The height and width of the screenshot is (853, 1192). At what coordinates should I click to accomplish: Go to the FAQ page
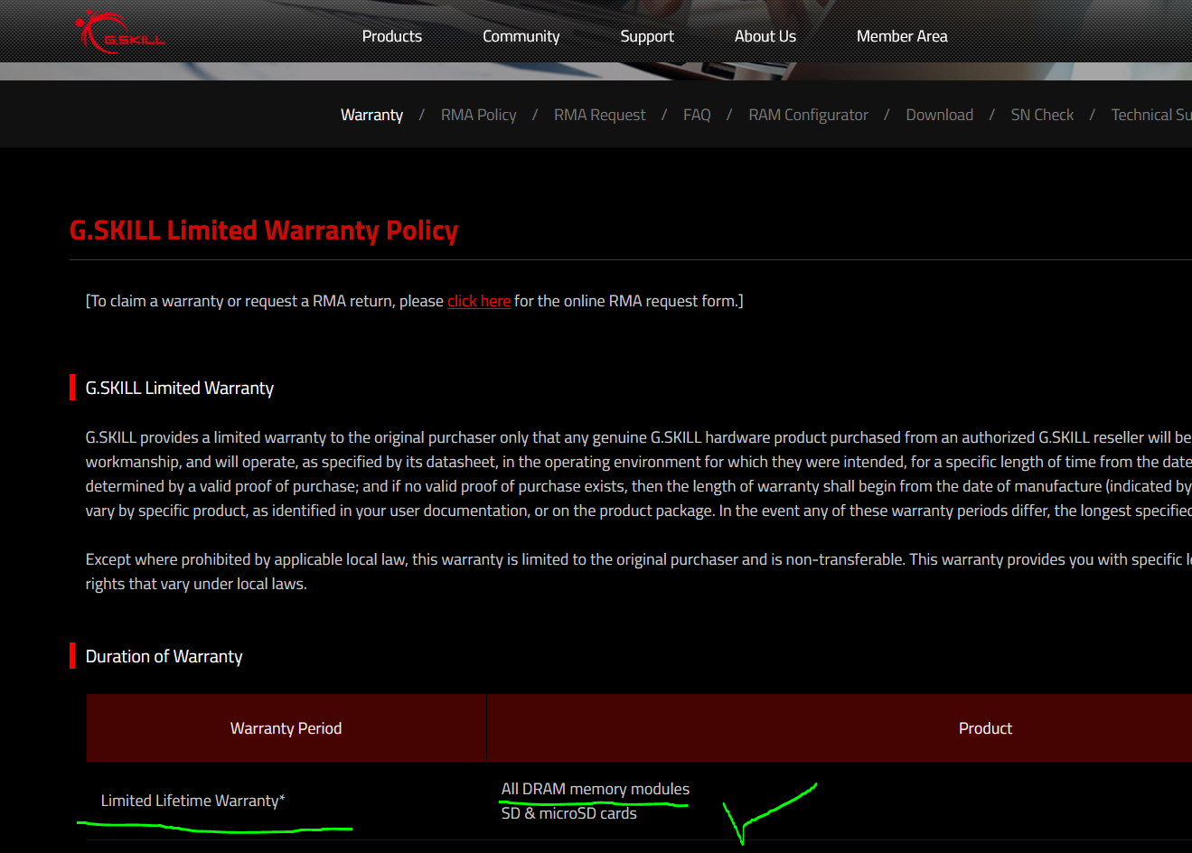(697, 115)
